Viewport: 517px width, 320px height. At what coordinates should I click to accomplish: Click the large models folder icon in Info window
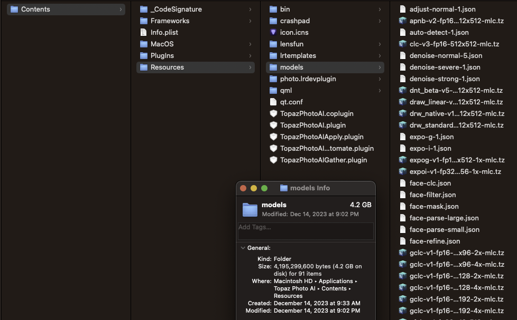click(250, 209)
